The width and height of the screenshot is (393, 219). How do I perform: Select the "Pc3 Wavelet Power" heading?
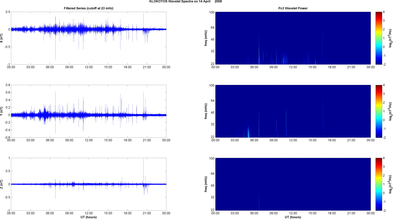click(293, 8)
